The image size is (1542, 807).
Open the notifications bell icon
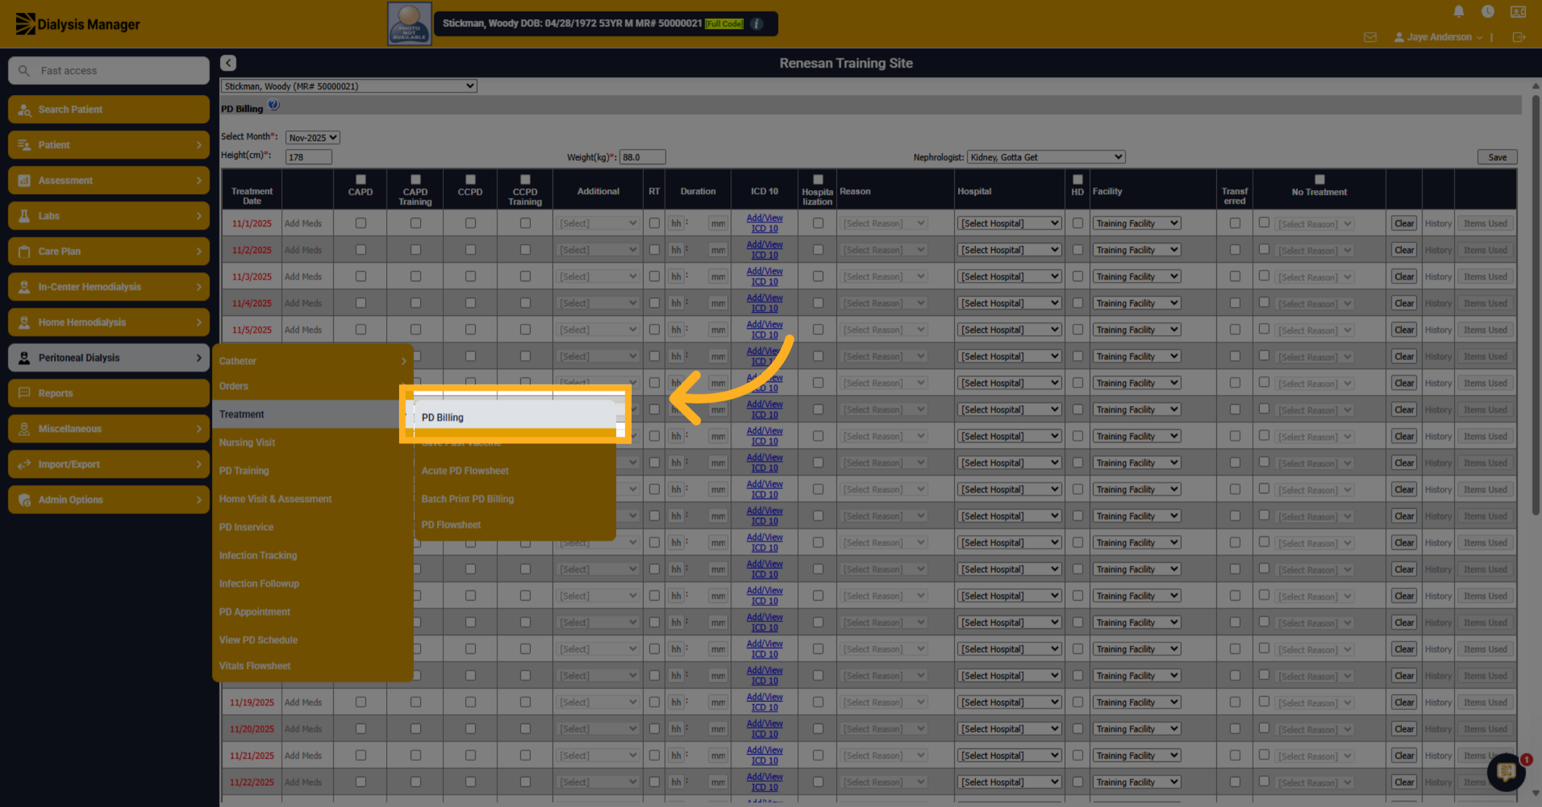1458,12
